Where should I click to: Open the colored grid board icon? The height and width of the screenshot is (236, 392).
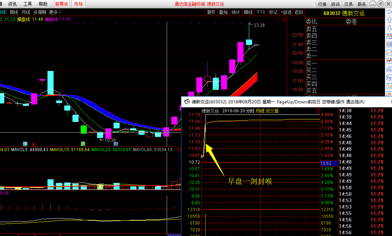[389, 45]
